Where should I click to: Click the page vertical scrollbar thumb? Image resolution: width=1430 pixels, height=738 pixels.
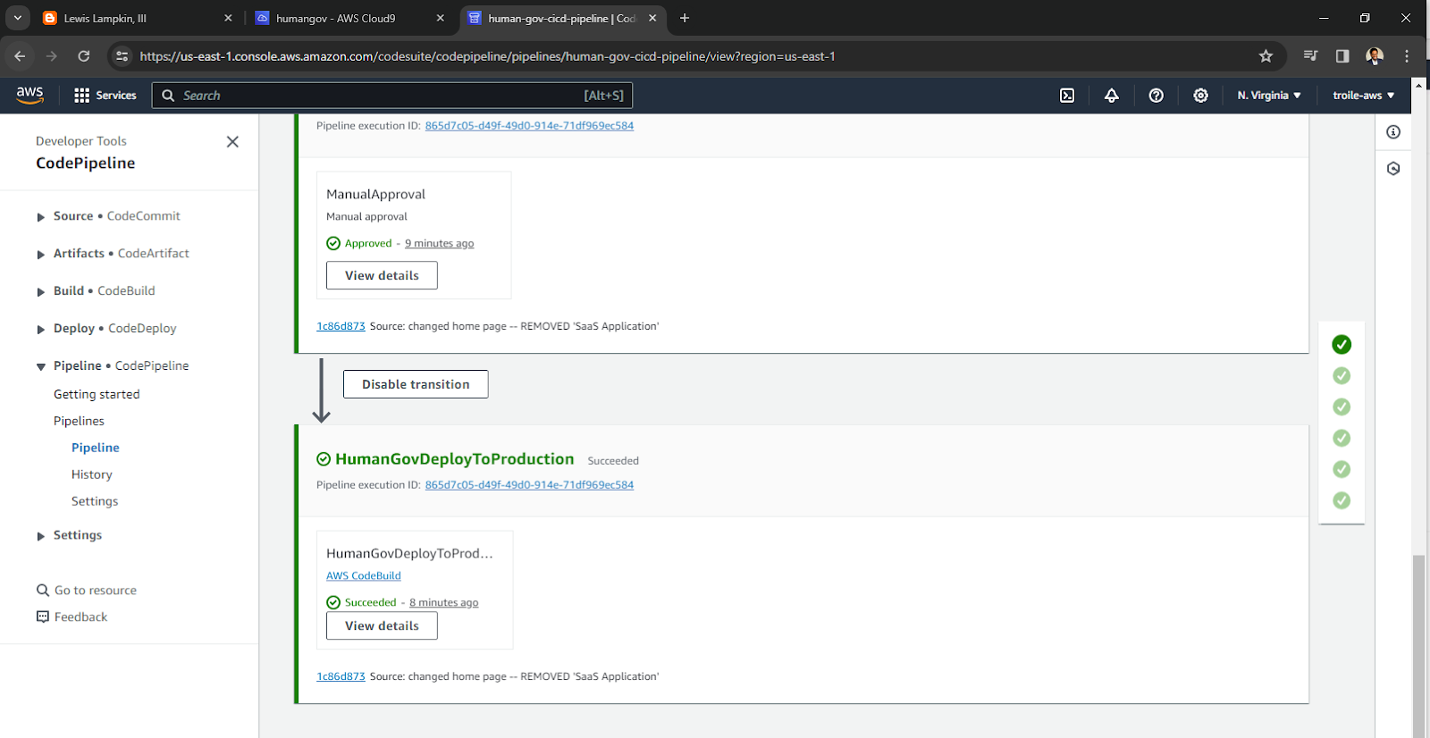pyautogui.click(x=1418, y=645)
